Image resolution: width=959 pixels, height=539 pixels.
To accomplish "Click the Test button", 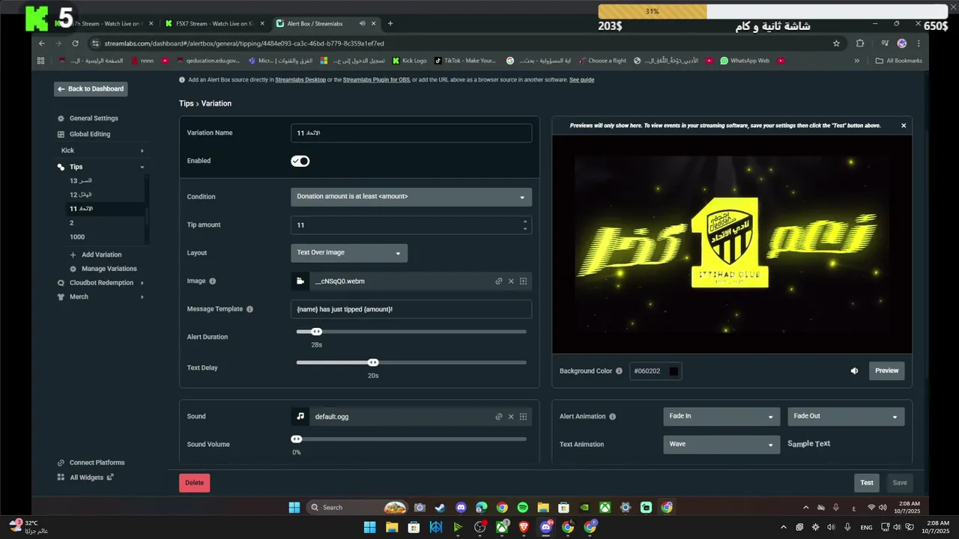I will coord(867,483).
